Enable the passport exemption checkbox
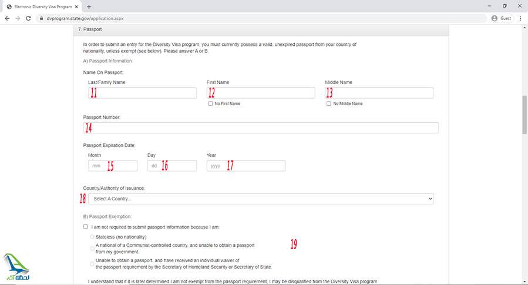 pyautogui.click(x=86, y=226)
